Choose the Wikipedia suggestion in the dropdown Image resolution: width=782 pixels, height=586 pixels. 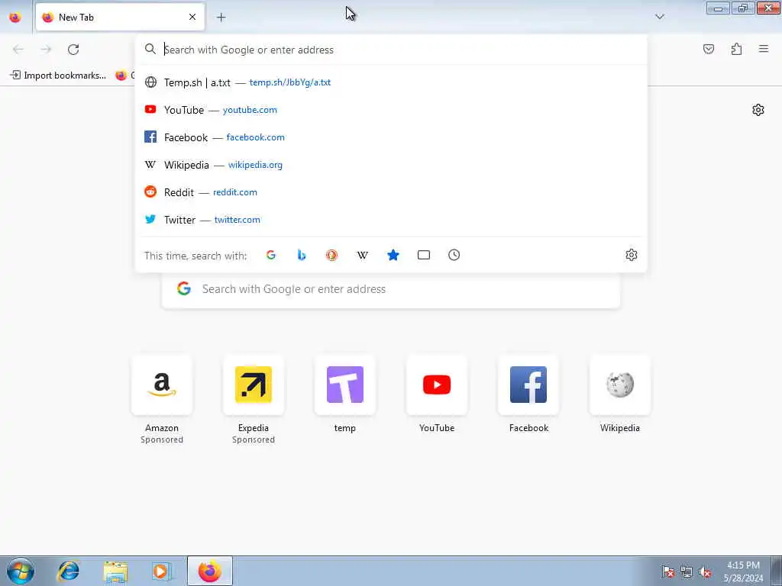click(390, 165)
